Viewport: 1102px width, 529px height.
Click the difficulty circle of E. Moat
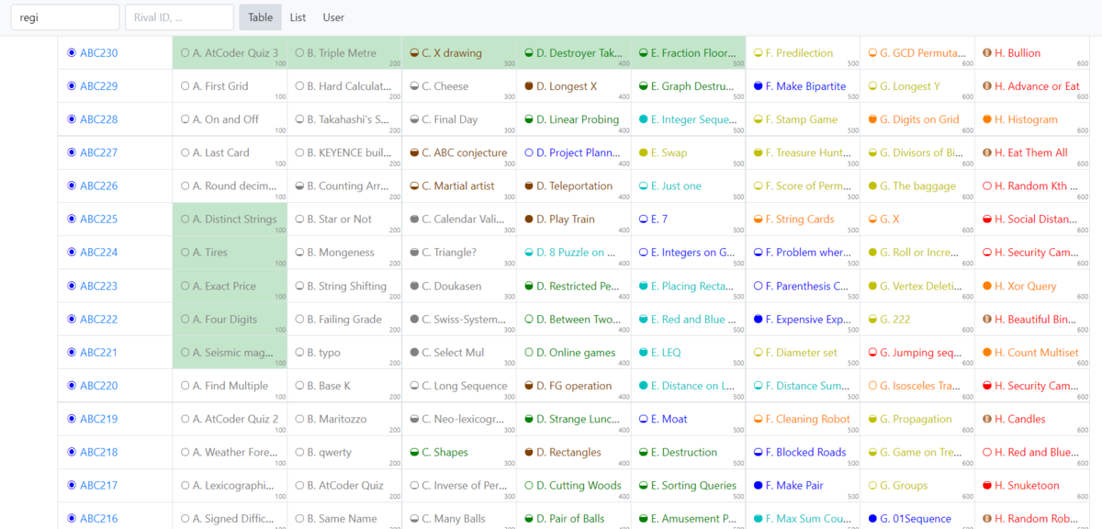tap(644, 419)
